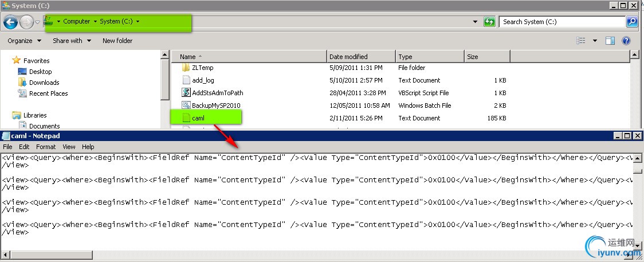This screenshot has width=644, height=262.
Task: Open the address bar history dropdown
Action: point(475,22)
